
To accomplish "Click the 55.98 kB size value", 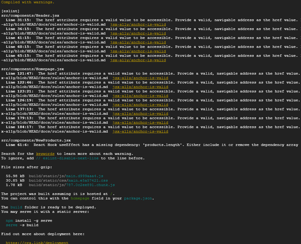I will coord(15,176).
